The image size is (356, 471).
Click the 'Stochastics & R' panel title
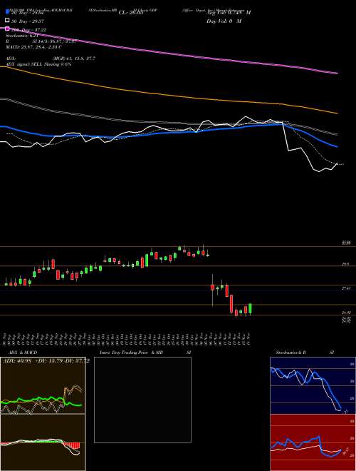[x=291, y=353]
